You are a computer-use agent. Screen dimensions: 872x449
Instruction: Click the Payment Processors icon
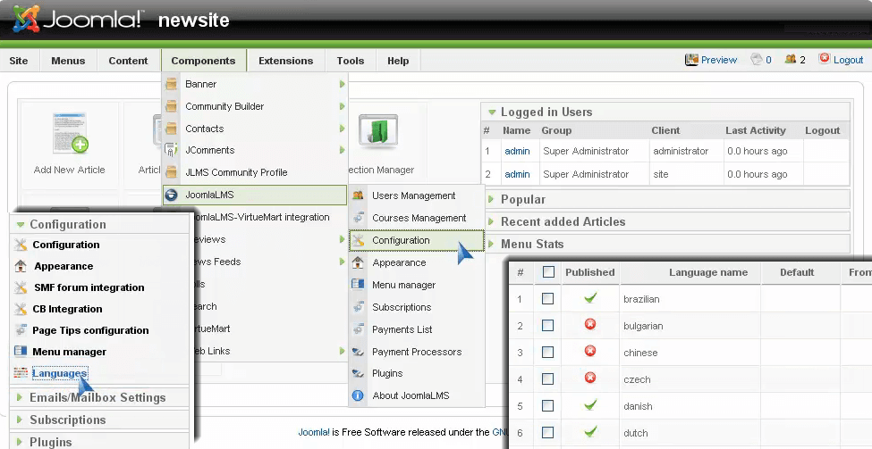click(x=358, y=352)
